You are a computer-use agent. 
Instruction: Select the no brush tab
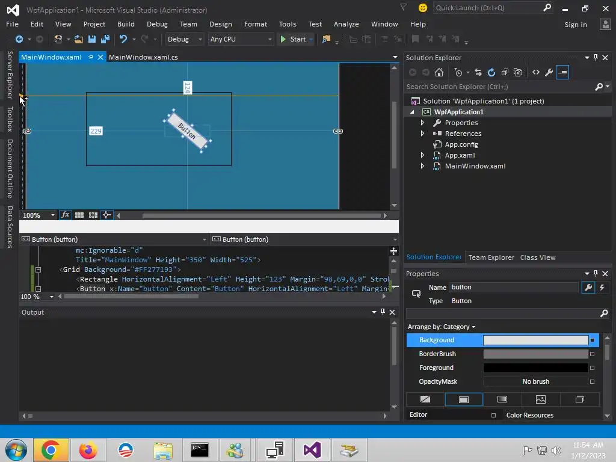click(x=425, y=399)
